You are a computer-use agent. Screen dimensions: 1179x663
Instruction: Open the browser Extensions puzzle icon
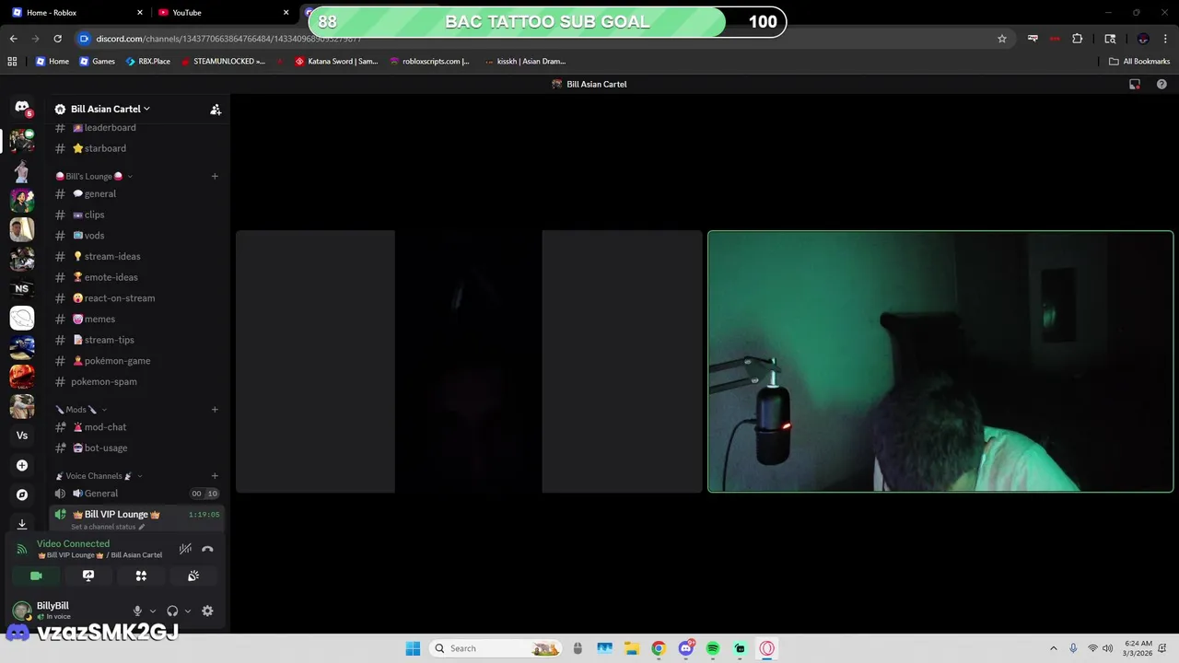point(1077,39)
